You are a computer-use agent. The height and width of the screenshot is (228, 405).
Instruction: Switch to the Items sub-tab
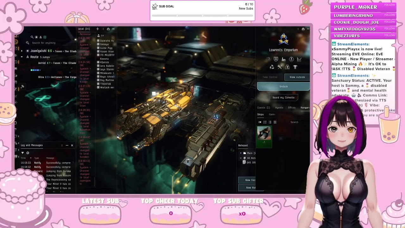(x=272, y=114)
